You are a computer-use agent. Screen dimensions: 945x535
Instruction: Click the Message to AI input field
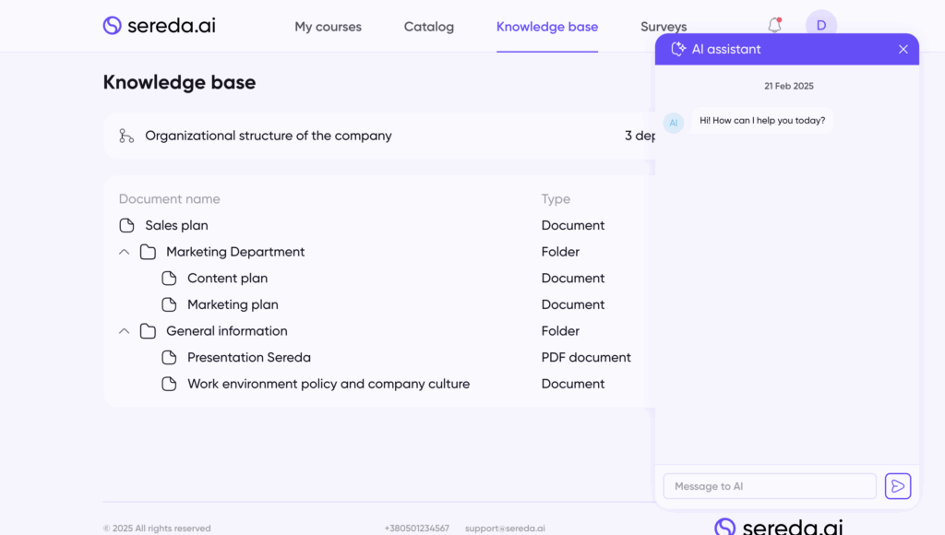point(769,486)
